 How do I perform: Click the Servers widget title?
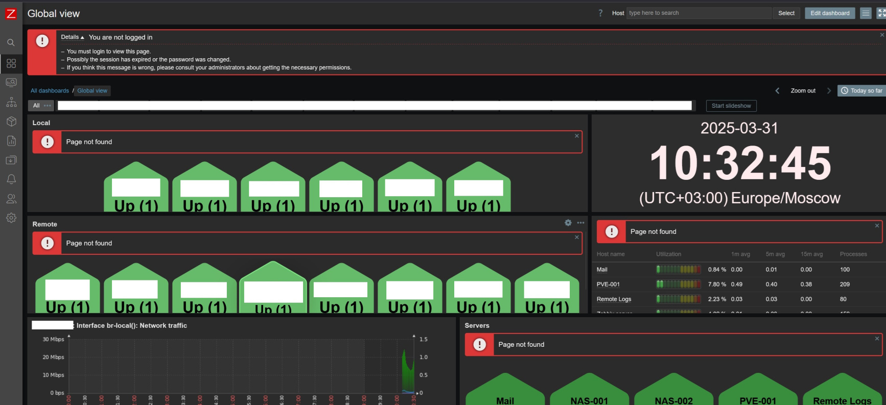point(477,326)
